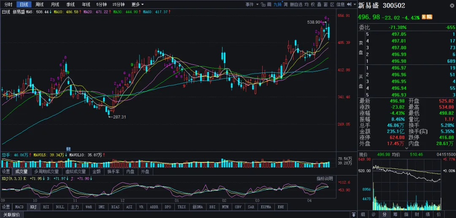This screenshot has height=218, width=456.
Task: Switch indicator to BOLL
Action: click(x=60, y=207)
